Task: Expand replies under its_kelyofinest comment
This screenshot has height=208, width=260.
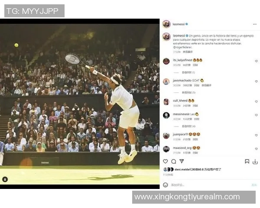Action: coord(188,72)
